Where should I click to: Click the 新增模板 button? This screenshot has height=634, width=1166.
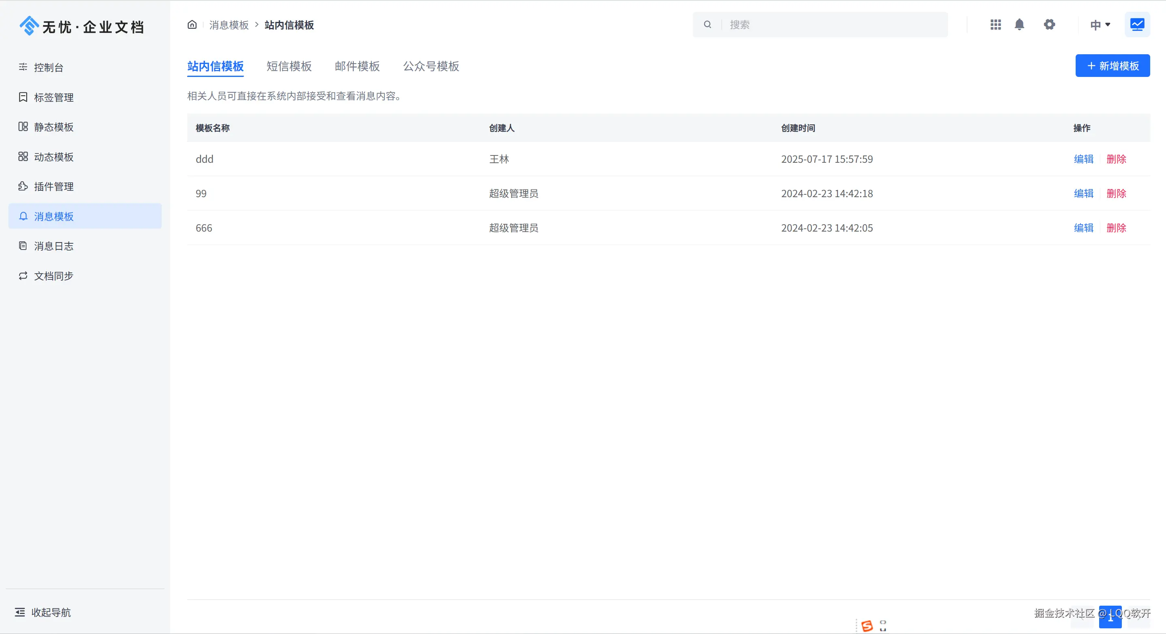pyautogui.click(x=1113, y=66)
